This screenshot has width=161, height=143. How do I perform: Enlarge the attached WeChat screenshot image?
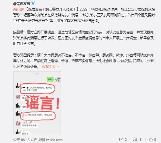click(x=37, y=103)
